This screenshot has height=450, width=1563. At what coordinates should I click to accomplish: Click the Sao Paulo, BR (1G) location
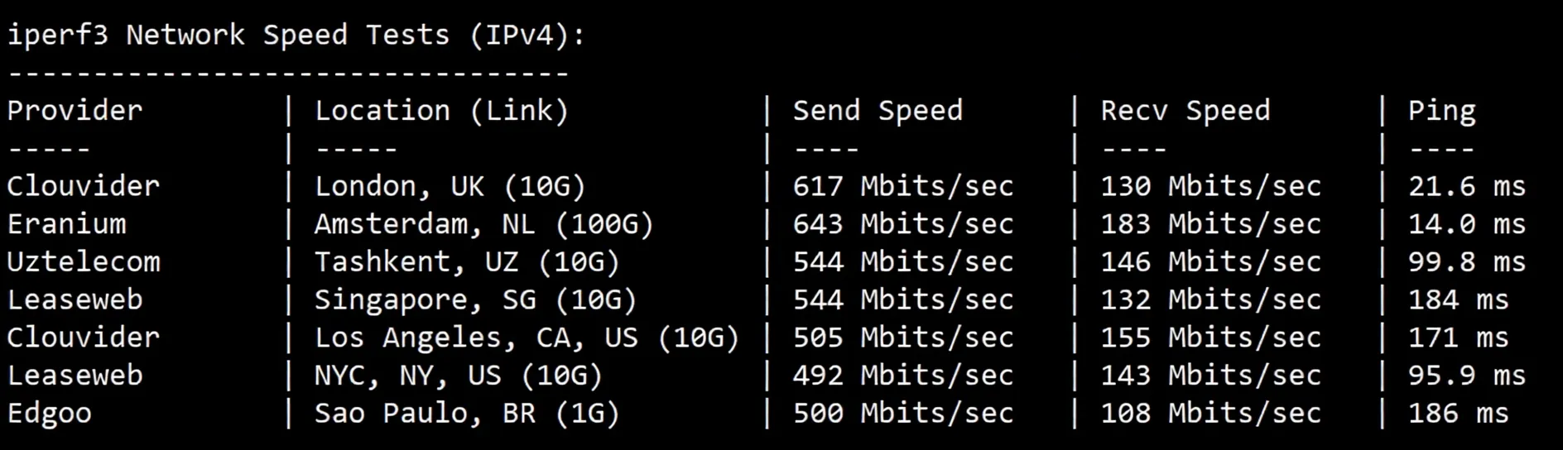click(x=467, y=414)
